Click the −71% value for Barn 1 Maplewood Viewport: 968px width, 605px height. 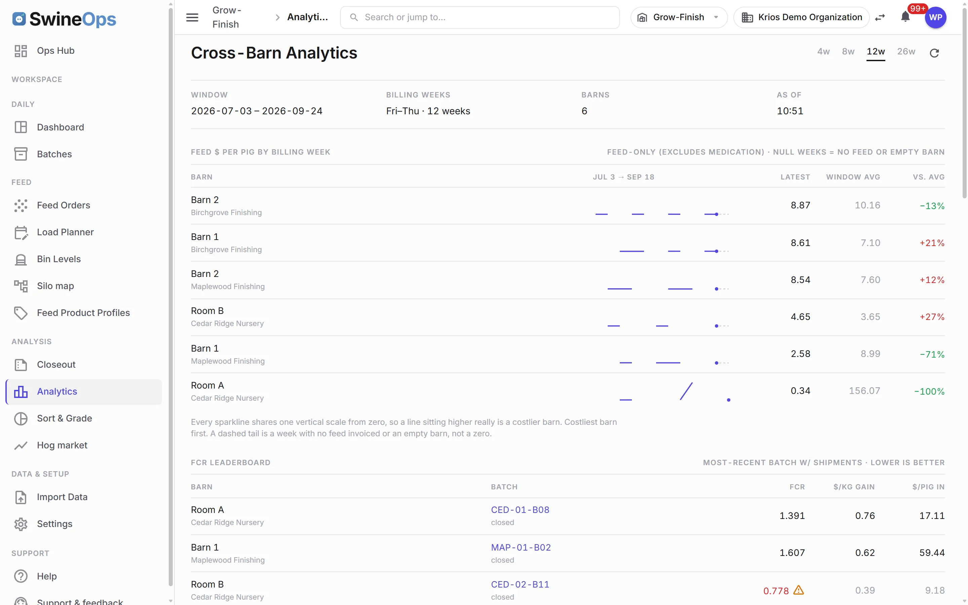coord(932,355)
